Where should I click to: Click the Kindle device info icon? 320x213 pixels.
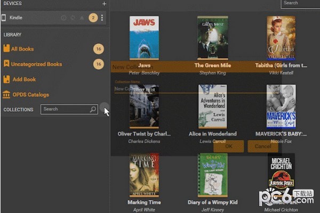click(63, 18)
